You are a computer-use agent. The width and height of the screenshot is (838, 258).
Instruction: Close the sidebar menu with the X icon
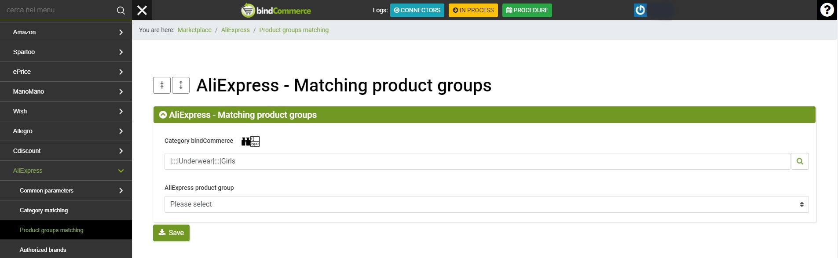tap(142, 10)
